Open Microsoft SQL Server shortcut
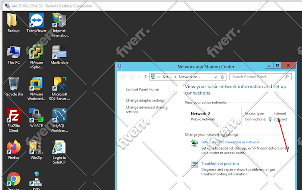Image resolution: width=302 pixels, height=190 pixels. pos(60,88)
